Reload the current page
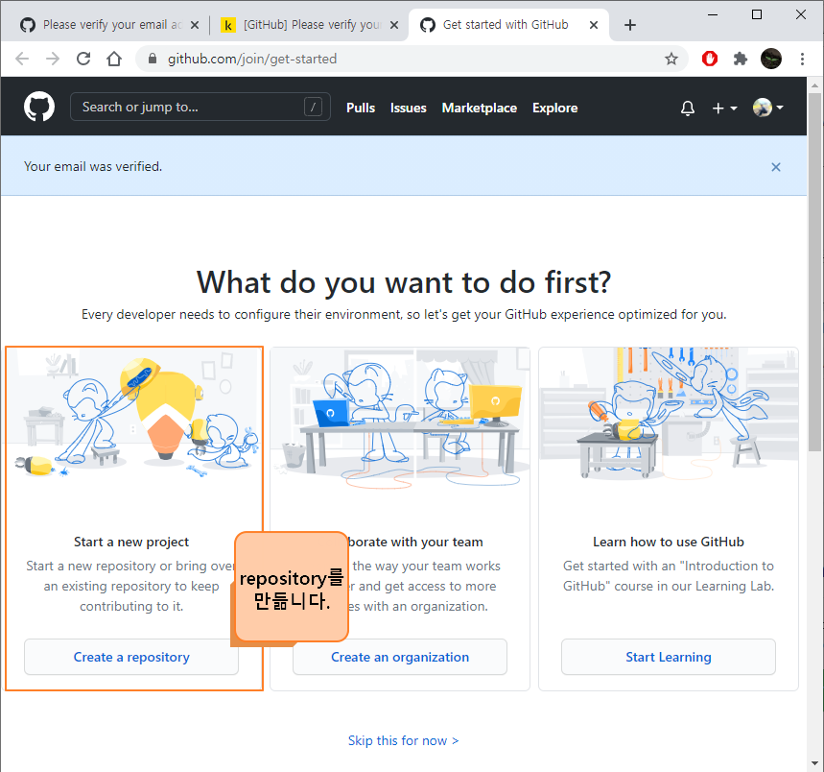This screenshot has height=772, width=824. pos(83,59)
